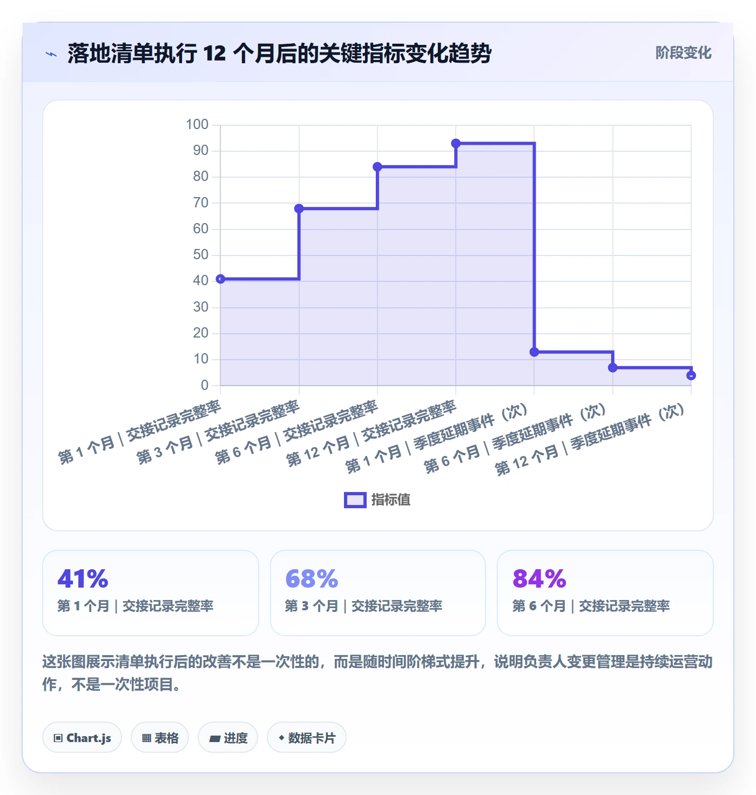Screen dimensions: 756x795
Task: Click the data point at value 68
Action: point(299,208)
